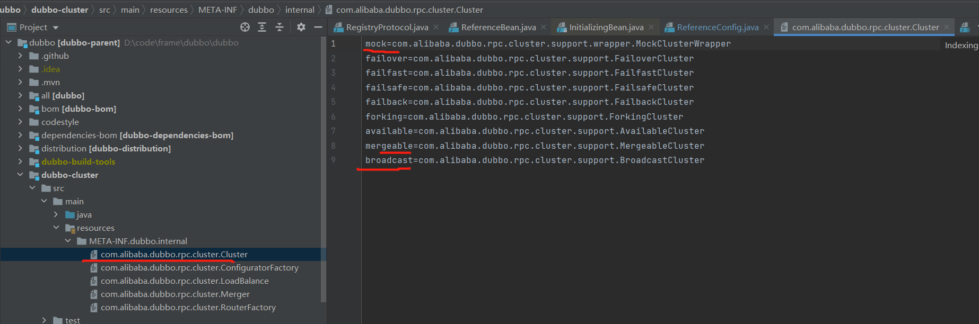Image resolution: width=979 pixels, height=324 pixels.
Task: Click the resources breadcrumb
Action: click(169, 10)
